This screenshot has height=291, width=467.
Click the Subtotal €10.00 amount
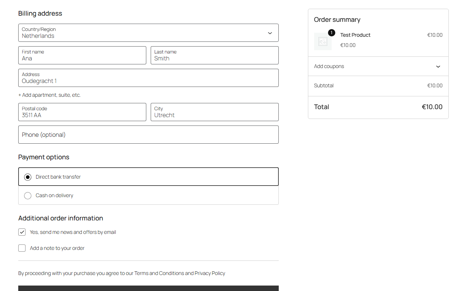pyautogui.click(x=435, y=85)
